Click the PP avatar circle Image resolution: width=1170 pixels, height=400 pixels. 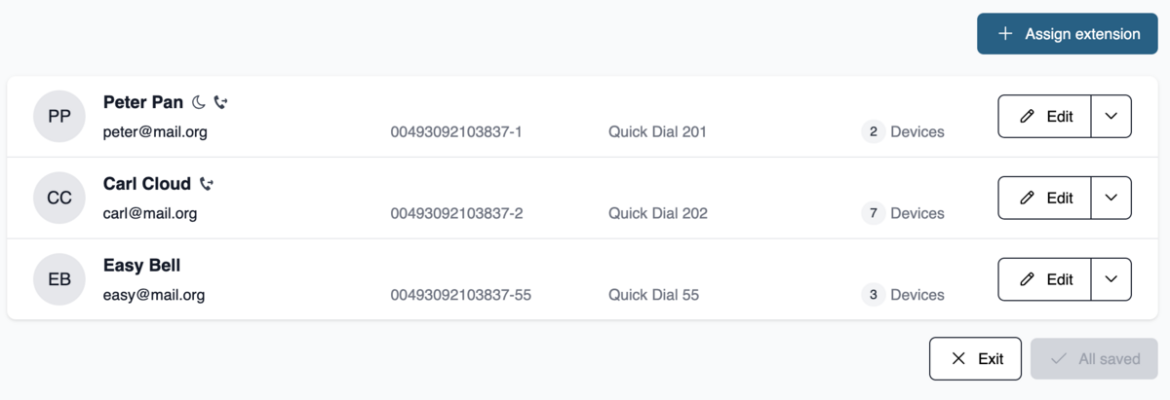pyautogui.click(x=59, y=116)
